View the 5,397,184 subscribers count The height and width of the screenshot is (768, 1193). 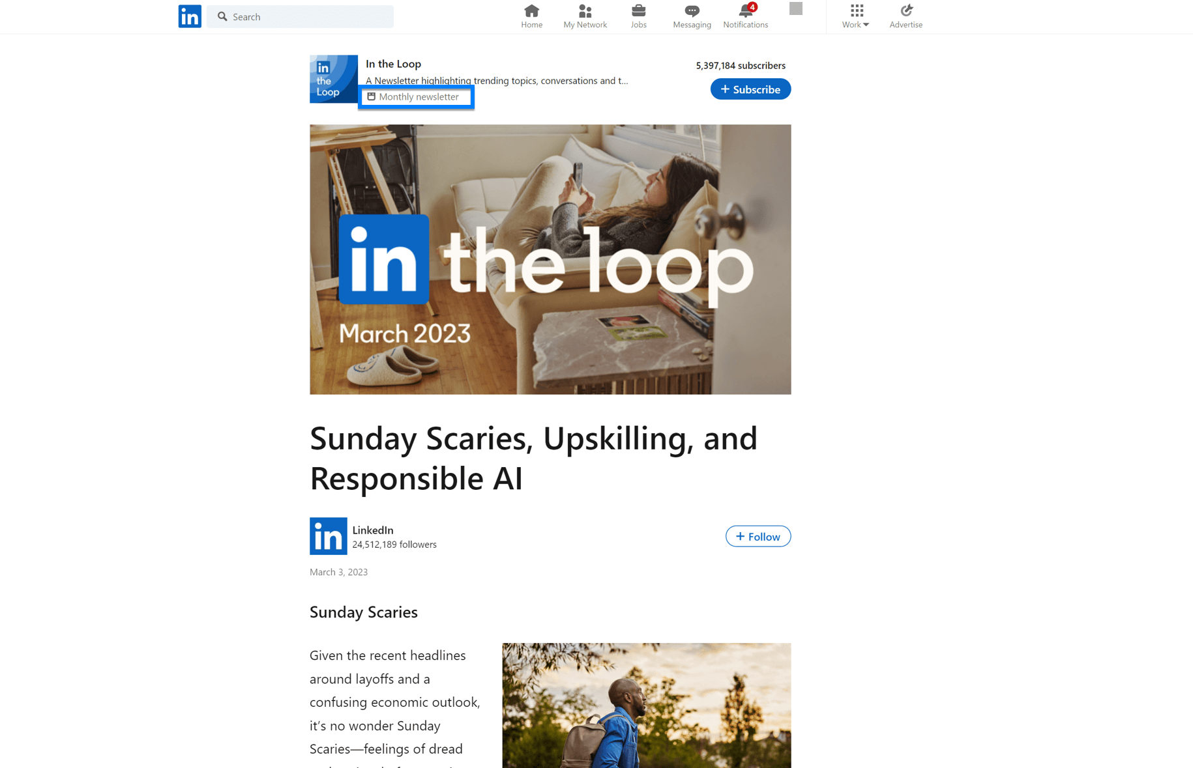(x=741, y=66)
